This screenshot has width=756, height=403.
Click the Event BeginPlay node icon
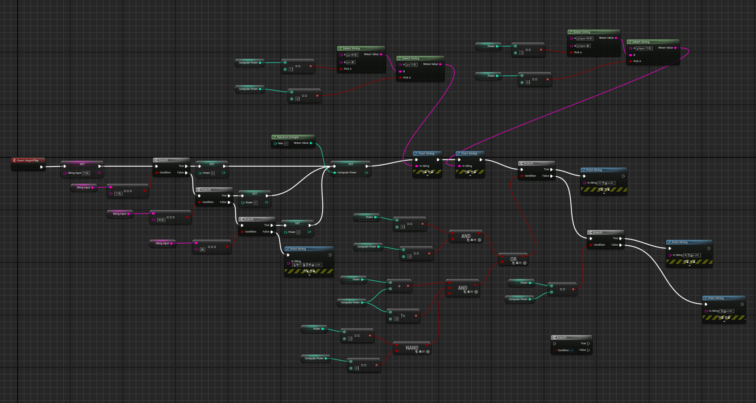point(15,160)
